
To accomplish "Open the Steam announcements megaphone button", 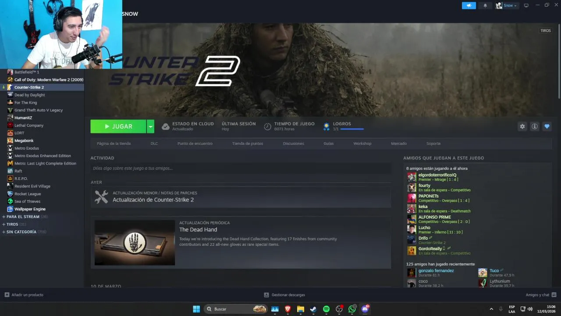I will click(x=469, y=5).
